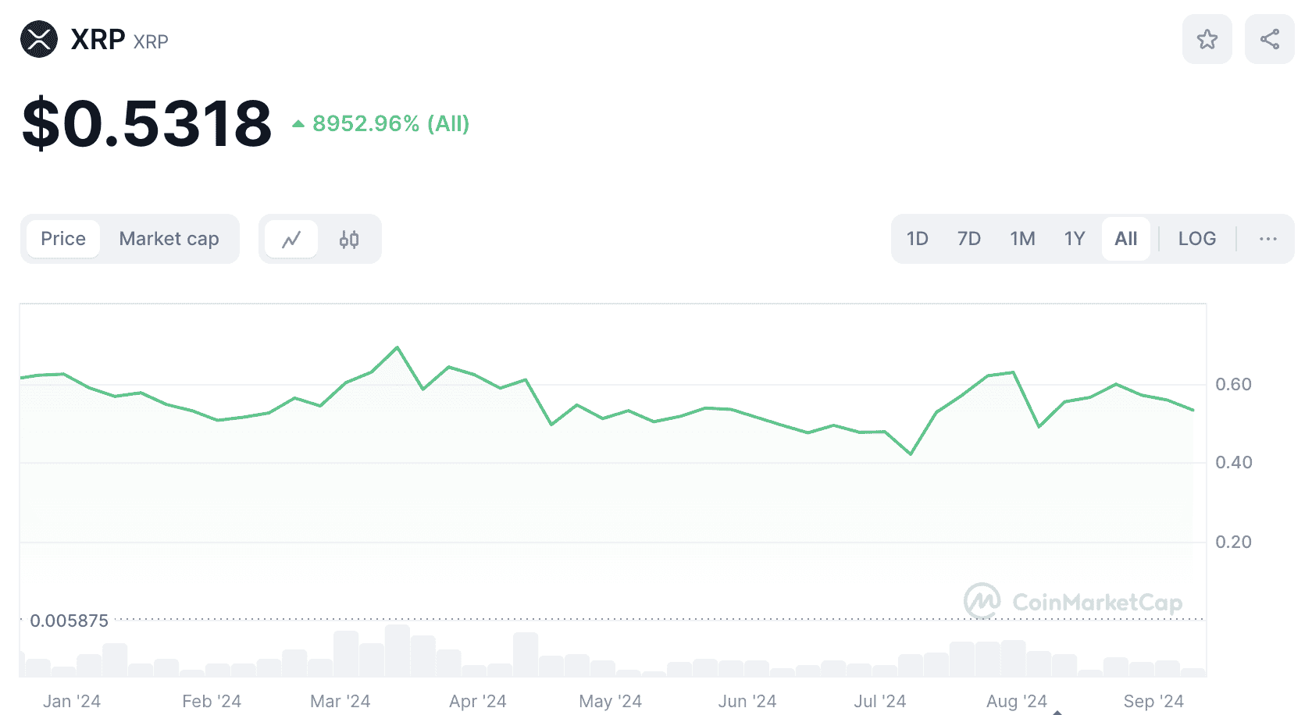Switch to line chart view icon

tap(291, 239)
